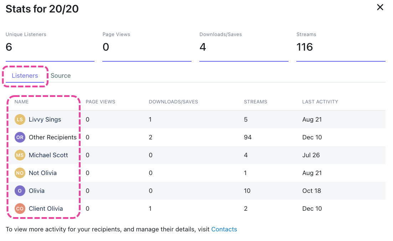Click the Last Activity column header
The height and width of the screenshot is (241, 393).
click(x=320, y=102)
